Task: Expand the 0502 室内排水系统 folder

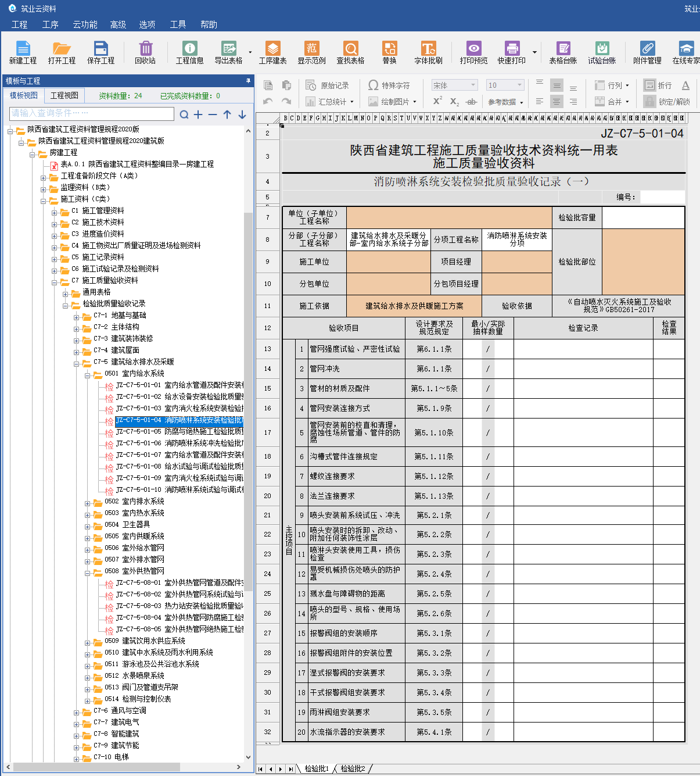Action: tap(88, 502)
